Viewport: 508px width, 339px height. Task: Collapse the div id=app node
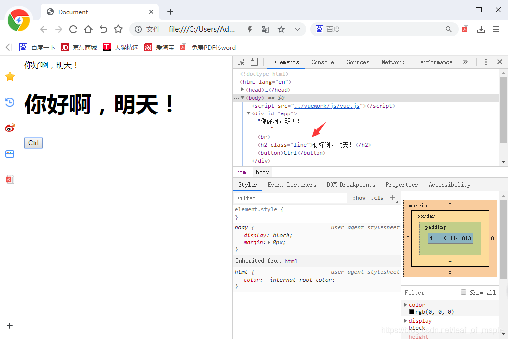click(x=248, y=113)
